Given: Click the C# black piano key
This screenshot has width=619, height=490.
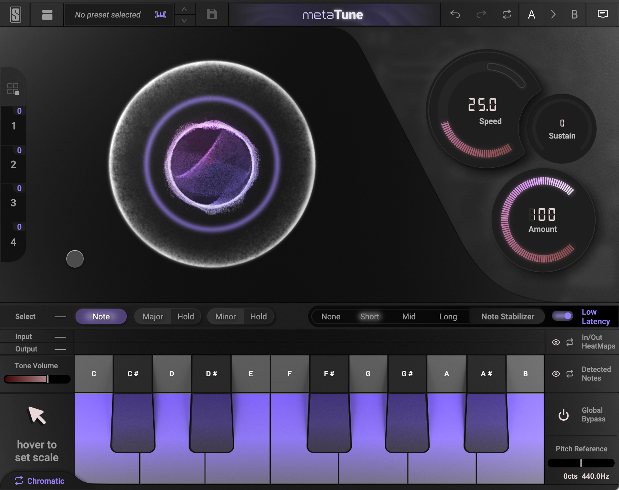Looking at the screenshot, I should 133,423.
